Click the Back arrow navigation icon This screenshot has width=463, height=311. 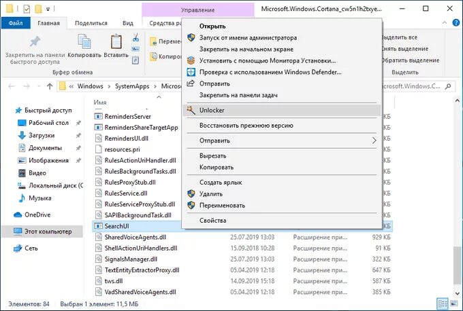pos(11,86)
